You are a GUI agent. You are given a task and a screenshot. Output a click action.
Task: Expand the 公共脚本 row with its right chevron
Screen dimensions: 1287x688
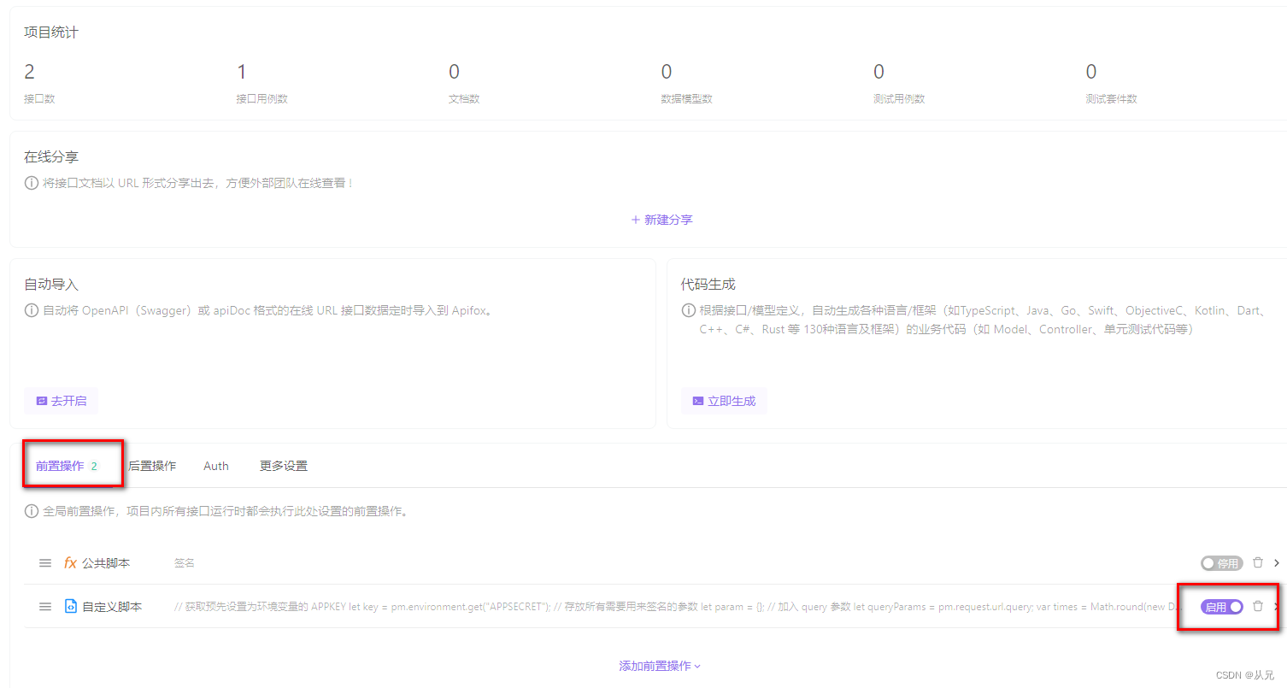1277,563
